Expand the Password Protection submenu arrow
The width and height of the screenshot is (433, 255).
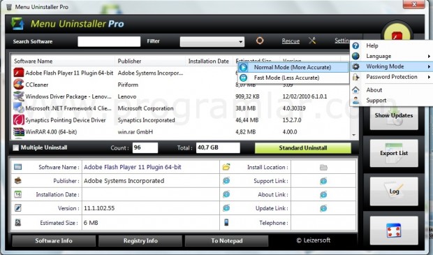429,77
